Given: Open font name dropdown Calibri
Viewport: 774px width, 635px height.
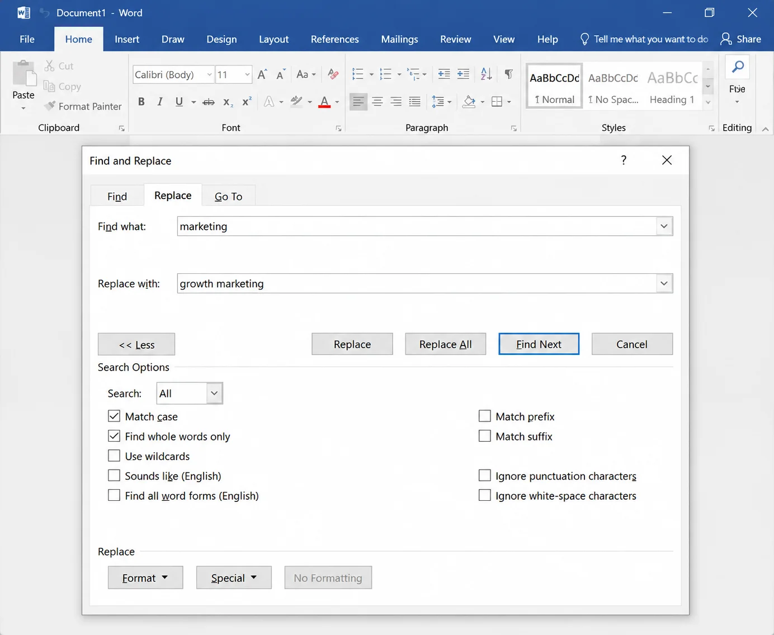Looking at the screenshot, I should tap(210, 74).
